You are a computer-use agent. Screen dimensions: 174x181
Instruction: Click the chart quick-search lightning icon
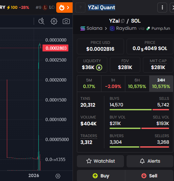pyautogui.click(x=41, y=21)
